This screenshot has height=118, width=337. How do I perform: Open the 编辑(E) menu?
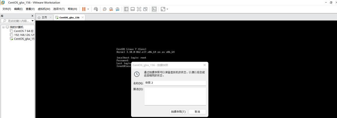(x=18, y=9)
